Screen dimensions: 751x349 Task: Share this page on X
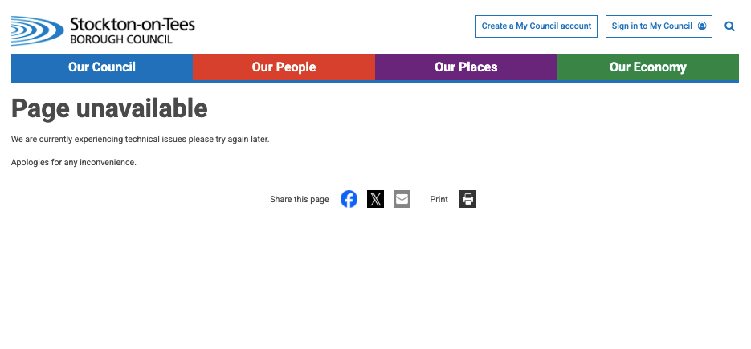pyautogui.click(x=375, y=199)
